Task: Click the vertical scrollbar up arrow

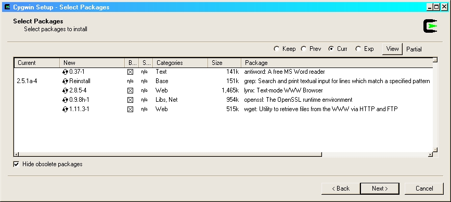Action: click(x=435, y=60)
